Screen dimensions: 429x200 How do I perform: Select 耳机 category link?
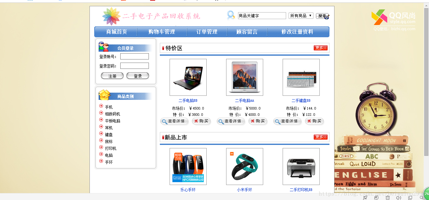[x=109, y=128]
